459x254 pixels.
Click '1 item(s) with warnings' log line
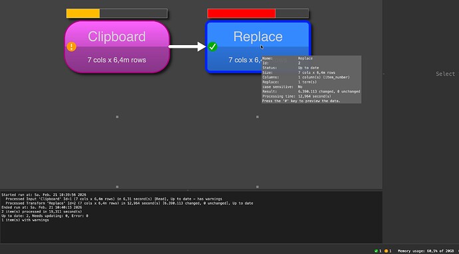[x=25, y=220]
